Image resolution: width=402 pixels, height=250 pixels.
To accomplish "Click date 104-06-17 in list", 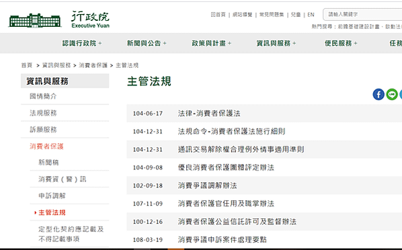I will [148, 114].
